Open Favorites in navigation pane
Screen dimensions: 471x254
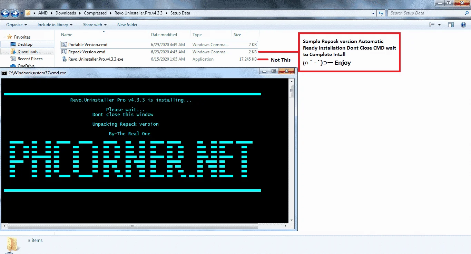click(22, 37)
